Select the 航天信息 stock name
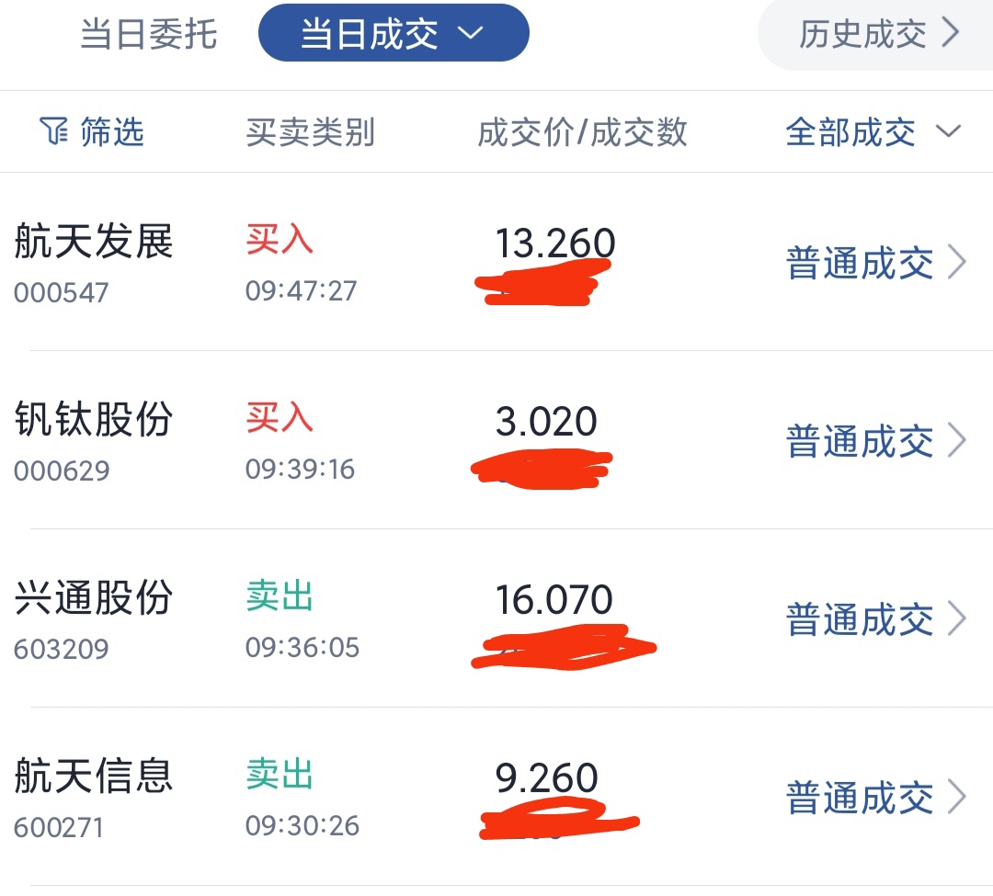Screen dimensions: 993x896 [x=94, y=776]
